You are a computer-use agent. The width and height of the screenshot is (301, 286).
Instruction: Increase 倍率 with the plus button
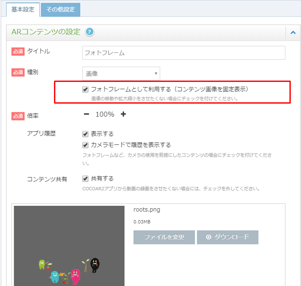(123, 114)
